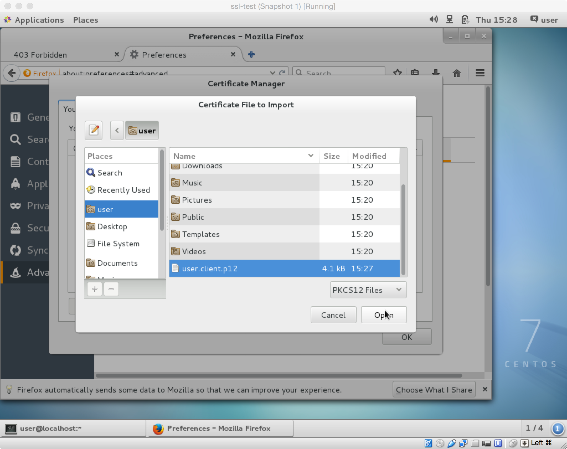Click the user folder path button
The image size is (567, 449).
tap(142, 130)
